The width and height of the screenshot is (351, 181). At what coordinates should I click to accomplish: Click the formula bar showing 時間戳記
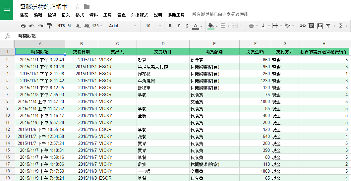[182, 36]
